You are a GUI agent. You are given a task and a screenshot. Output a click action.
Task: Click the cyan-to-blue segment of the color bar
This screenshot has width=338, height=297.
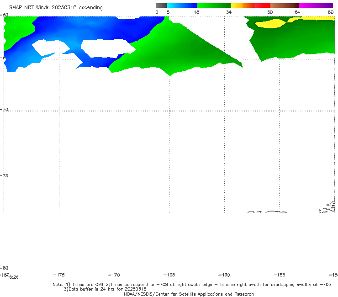point(182,5)
